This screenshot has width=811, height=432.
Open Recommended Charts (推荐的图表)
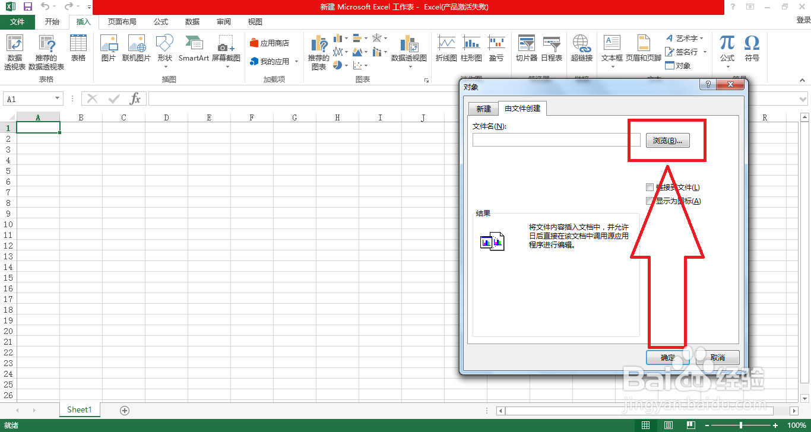coord(319,52)
